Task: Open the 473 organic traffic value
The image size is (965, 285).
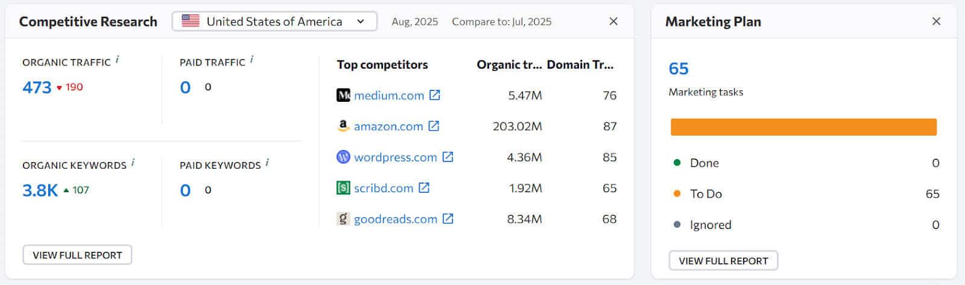Action: (37, 87)
